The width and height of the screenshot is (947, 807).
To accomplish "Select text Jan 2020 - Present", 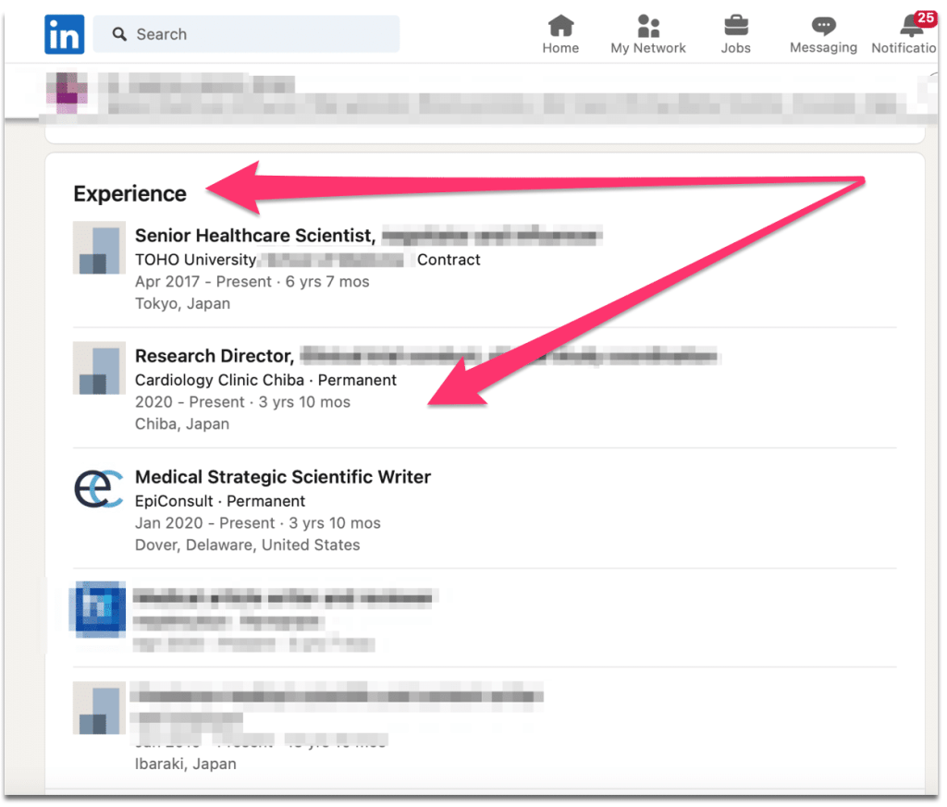I will (x=204, y=523).
